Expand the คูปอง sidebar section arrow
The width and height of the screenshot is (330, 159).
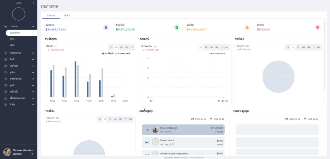33,72
